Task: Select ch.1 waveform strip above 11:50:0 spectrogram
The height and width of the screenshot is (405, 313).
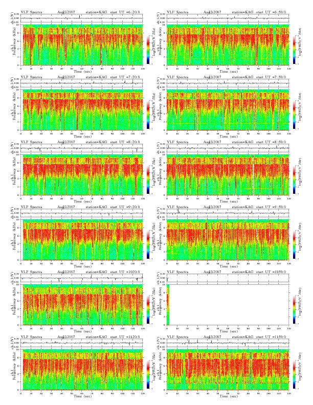Action: click(x=228, y=343)
